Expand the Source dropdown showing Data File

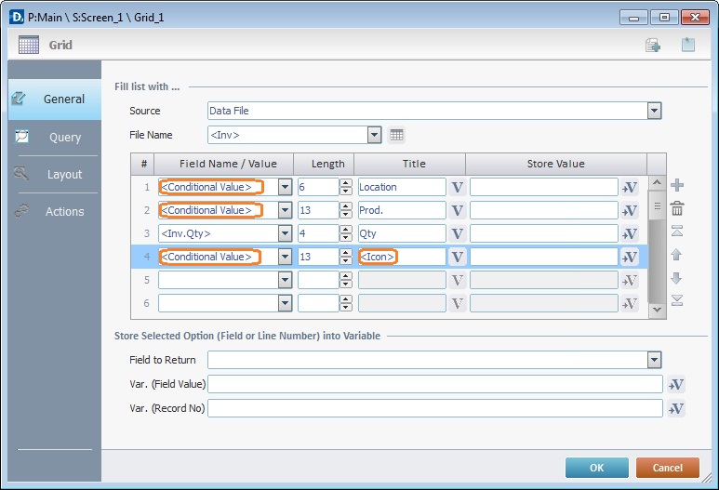pos(654,111)
